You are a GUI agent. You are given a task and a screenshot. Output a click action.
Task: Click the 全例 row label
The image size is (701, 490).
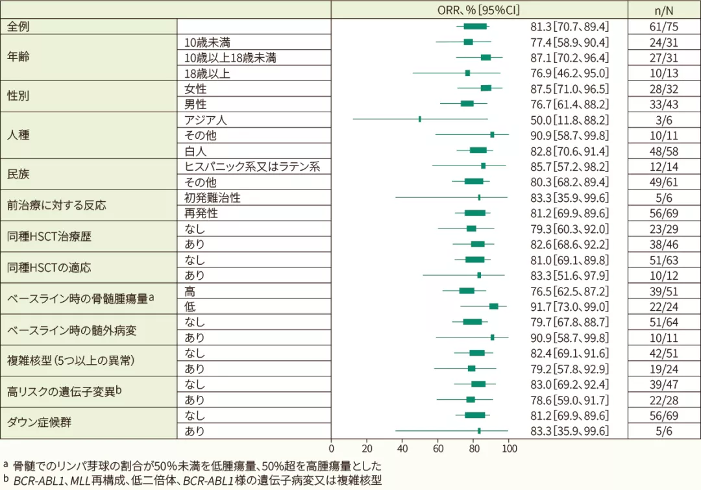click(x=18, y=27)
